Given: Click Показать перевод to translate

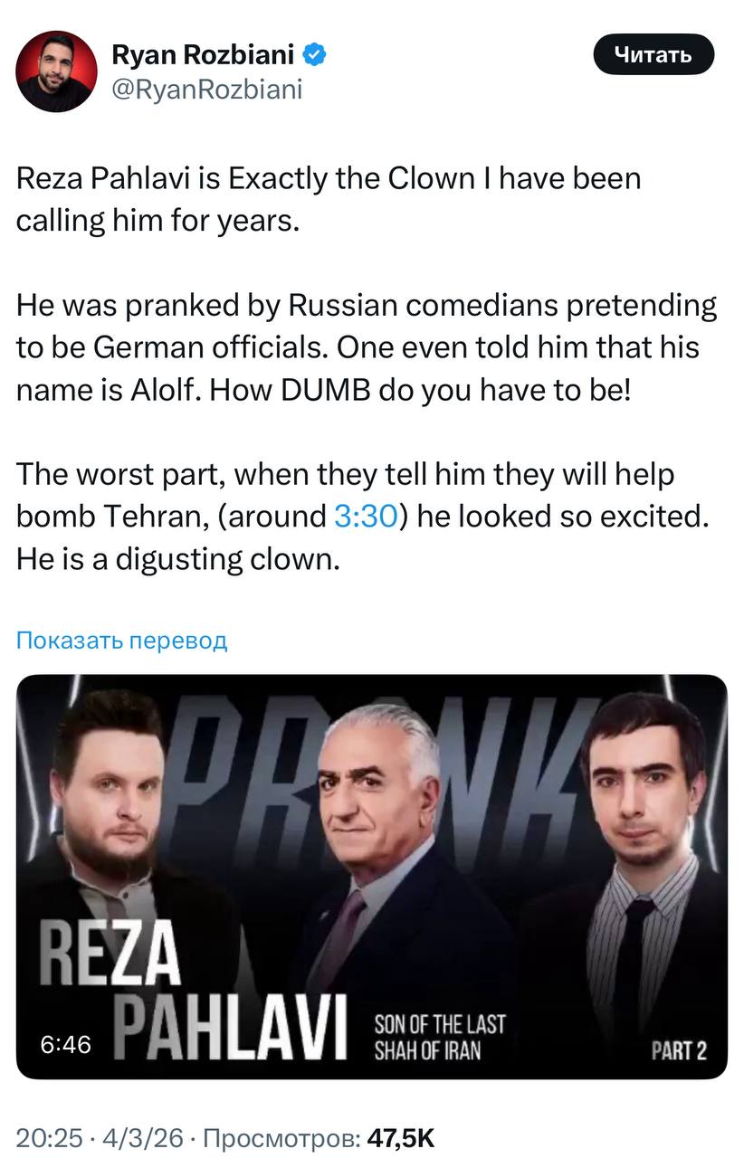Looking at the screenshot, I should [121, 641].
